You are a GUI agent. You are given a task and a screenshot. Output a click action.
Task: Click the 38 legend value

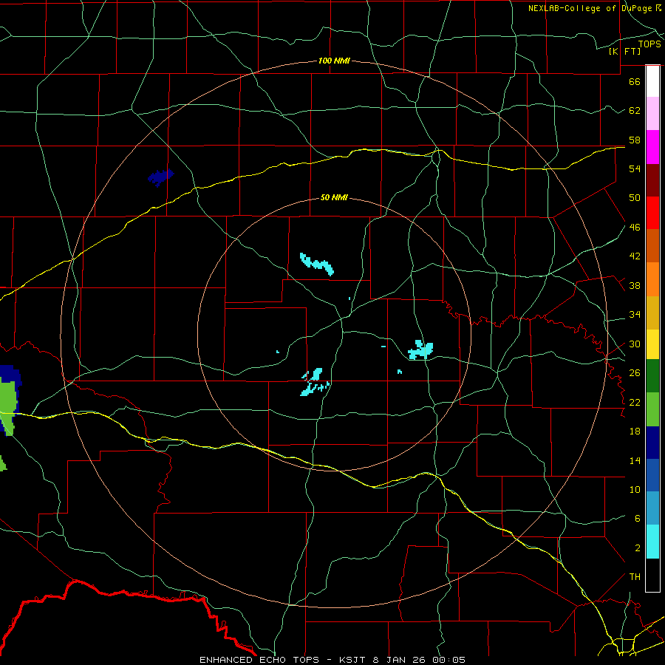click(x=635, y=286)
